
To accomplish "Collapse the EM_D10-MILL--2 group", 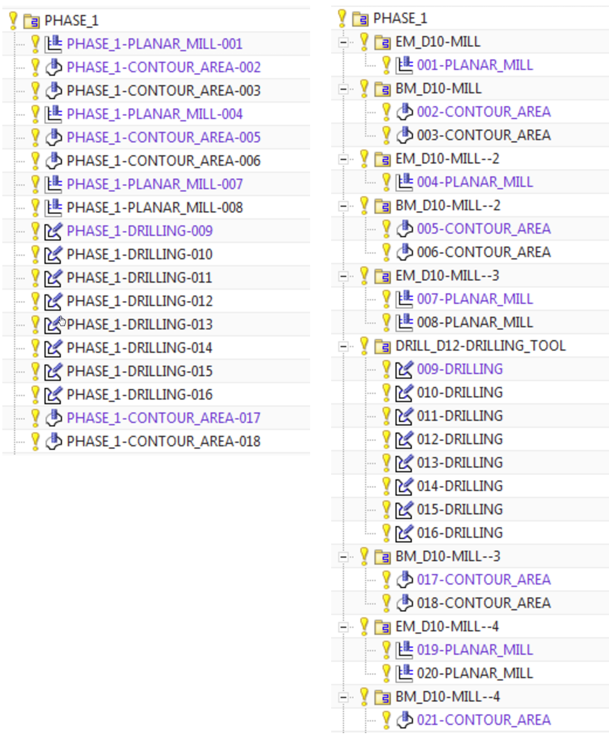I will click(x=343, y=160).
